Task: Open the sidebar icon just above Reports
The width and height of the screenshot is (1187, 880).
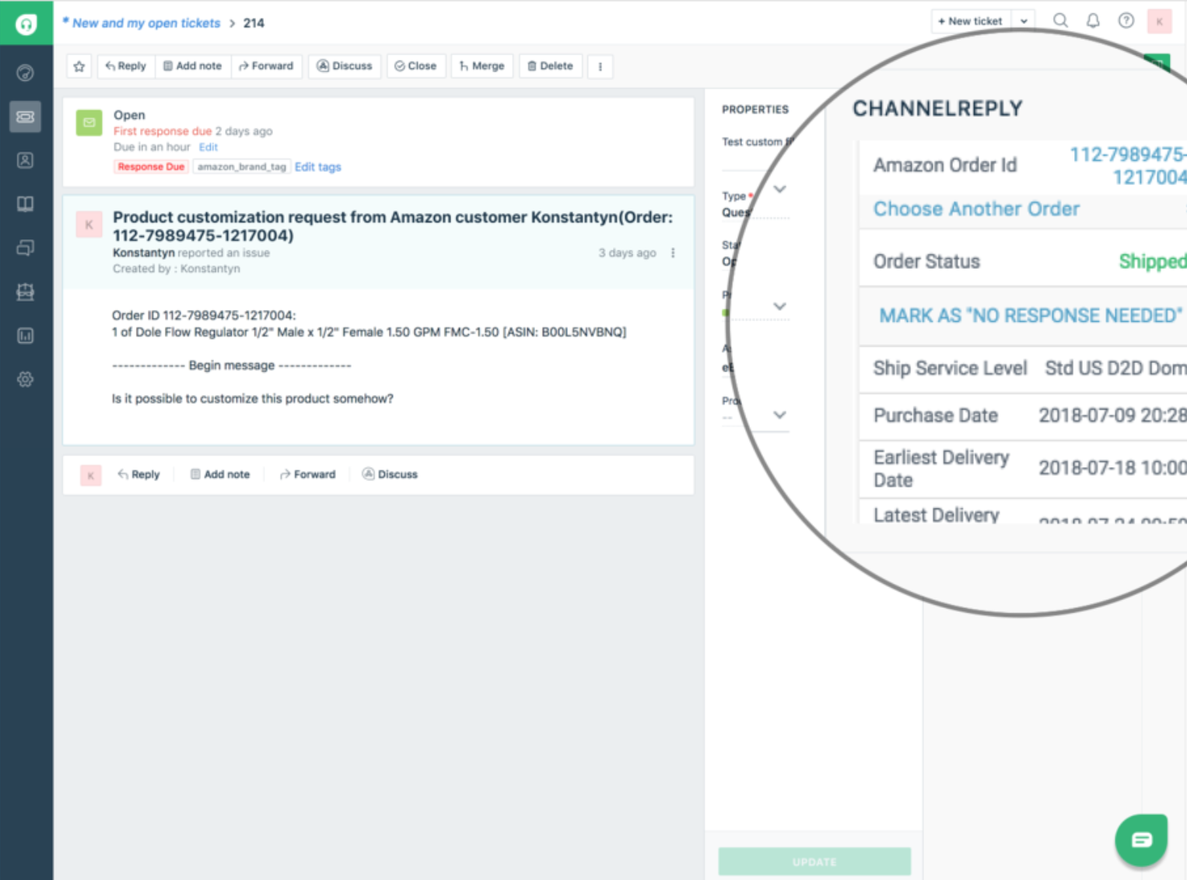Action: [x=26, y=292]
